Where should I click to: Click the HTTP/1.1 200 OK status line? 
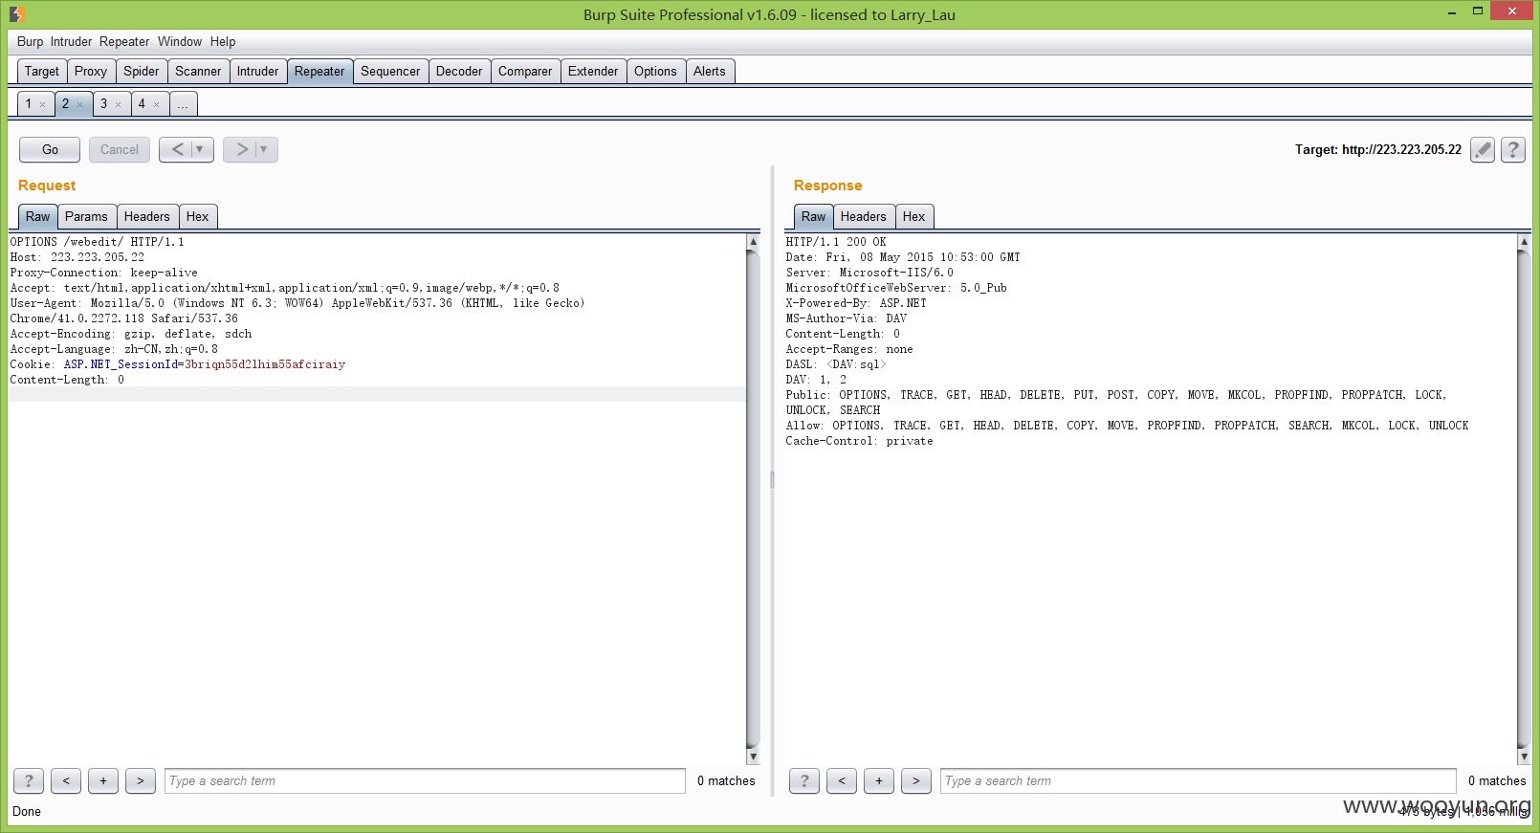(836, 242)
